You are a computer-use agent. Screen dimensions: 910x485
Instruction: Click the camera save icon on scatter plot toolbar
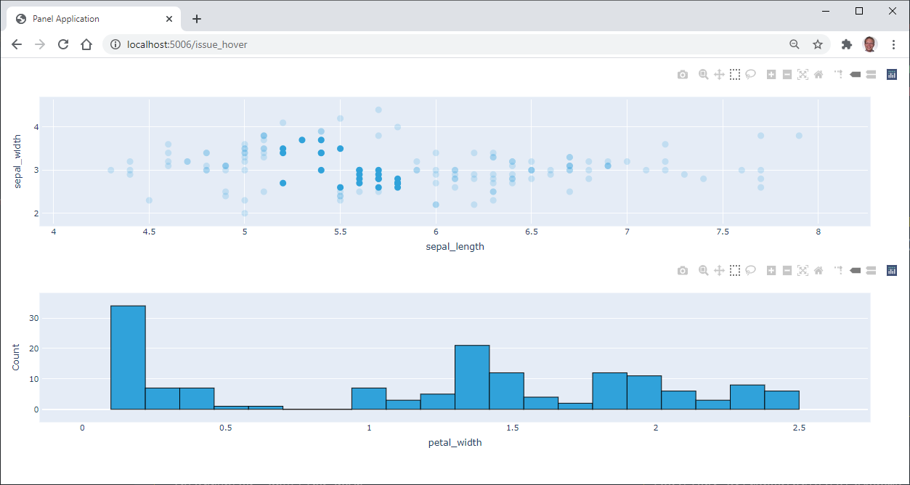[682, 73]
